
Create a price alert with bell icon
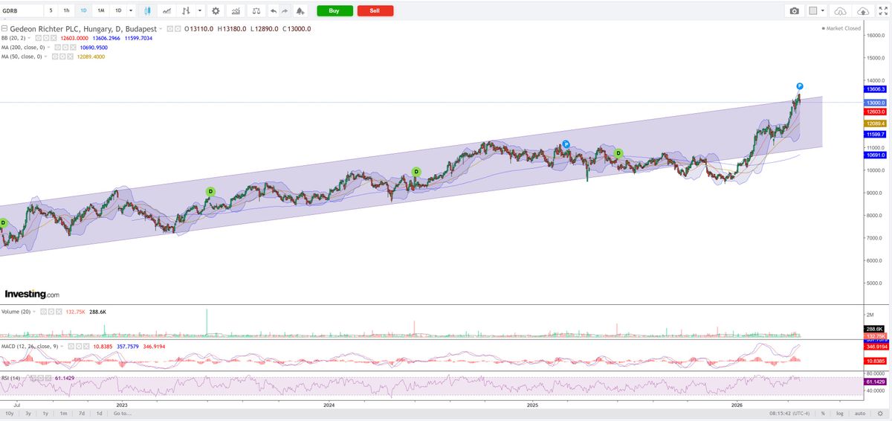tap(300, 11)
